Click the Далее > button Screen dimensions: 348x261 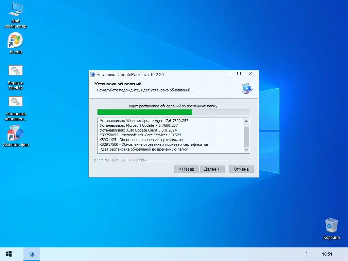[212, 169]
